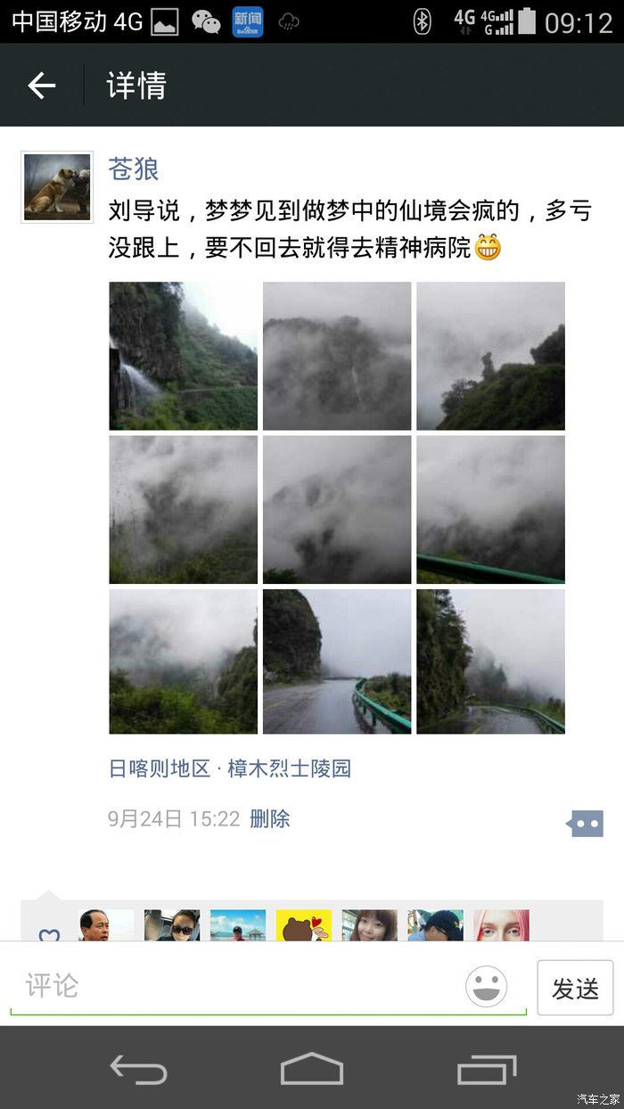
Task: Open location link 日喀则地区 · 樟木烈士陵园
Action: [230, 768]
